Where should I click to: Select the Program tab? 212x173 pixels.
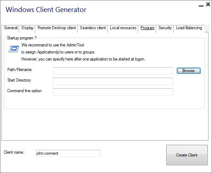tap(147, 28)
